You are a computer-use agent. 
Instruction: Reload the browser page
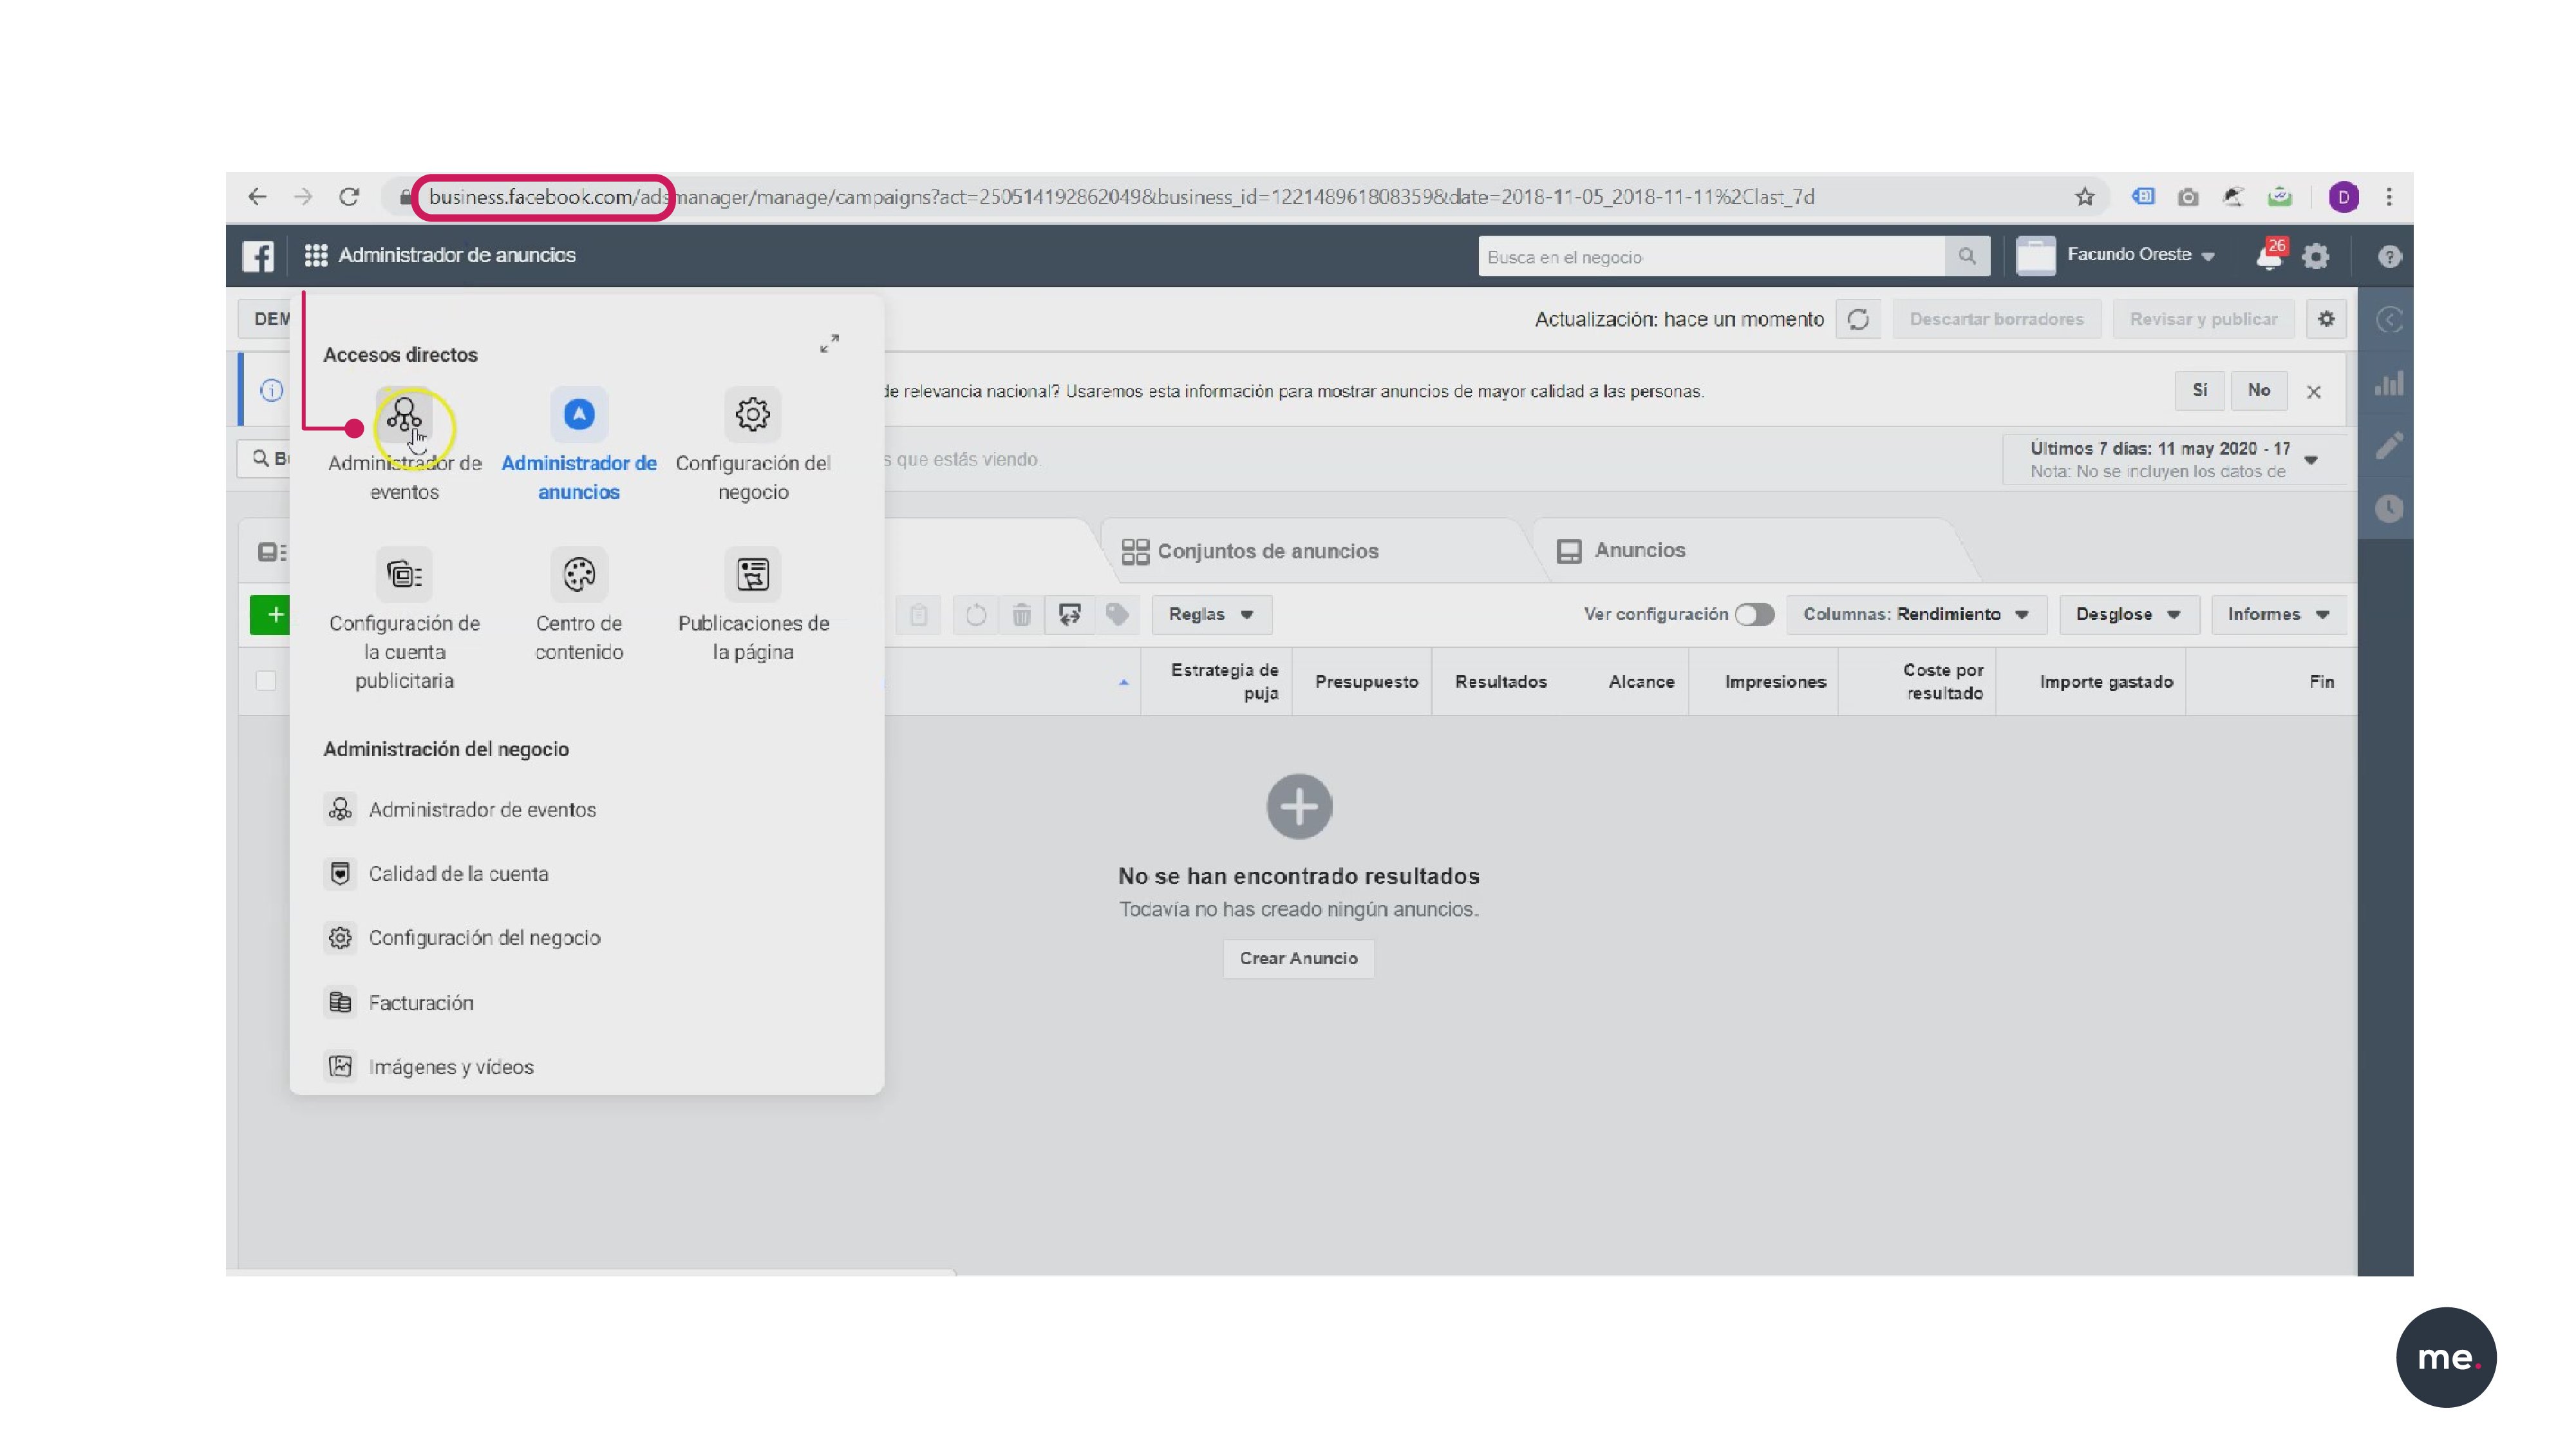[348, 197]
